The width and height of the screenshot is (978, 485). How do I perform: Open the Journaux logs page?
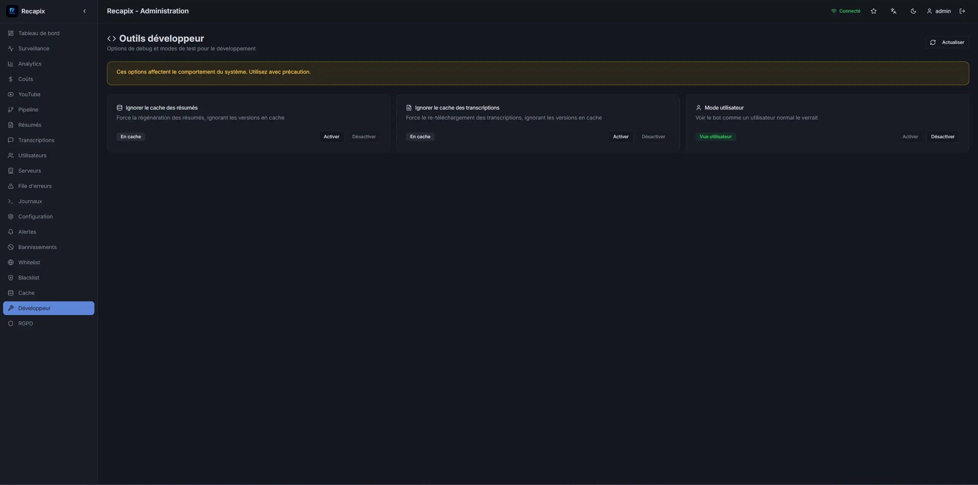(x=30, y=201)
